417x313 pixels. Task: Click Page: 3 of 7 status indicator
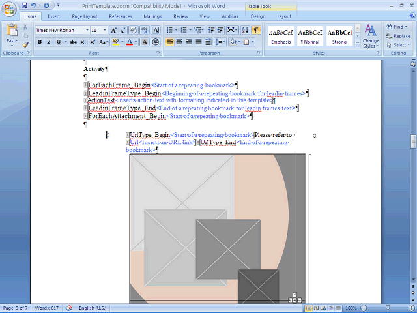click(x=16, y=308)
